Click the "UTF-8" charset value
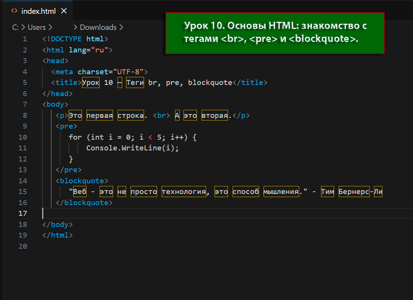413x300 pixels. click(x=128, y=72)
